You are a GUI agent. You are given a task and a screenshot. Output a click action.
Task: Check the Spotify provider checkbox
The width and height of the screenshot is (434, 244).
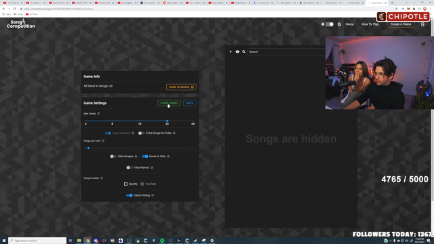click(125, 184)
